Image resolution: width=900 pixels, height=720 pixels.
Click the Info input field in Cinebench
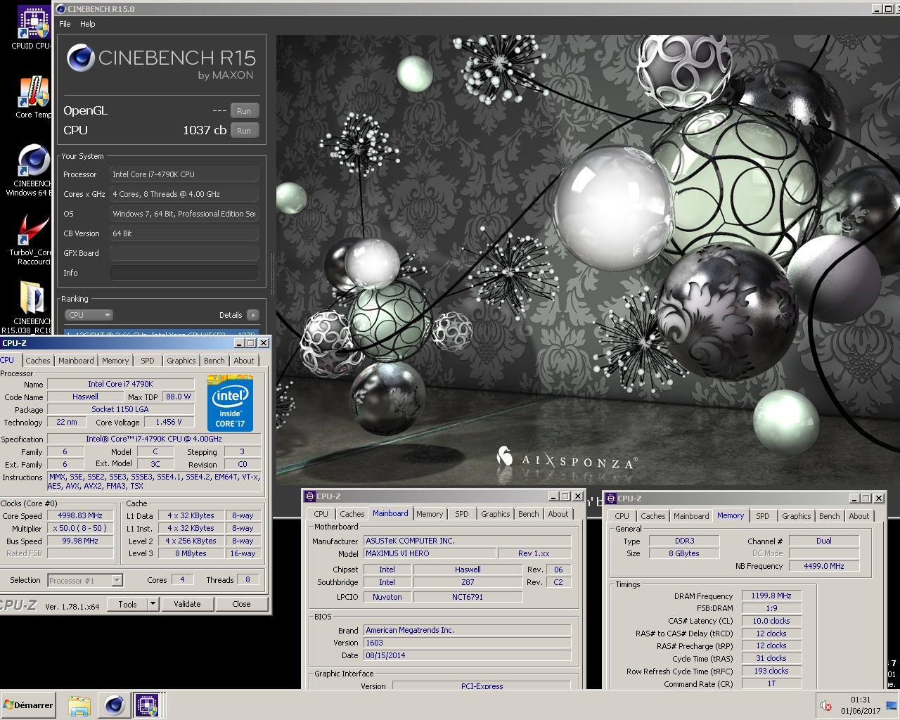click(x=184, y=273)
